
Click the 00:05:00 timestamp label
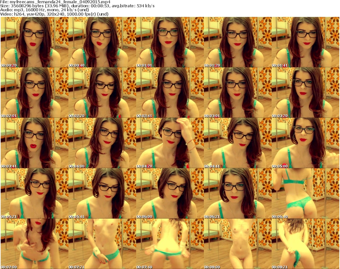[280, 166]
